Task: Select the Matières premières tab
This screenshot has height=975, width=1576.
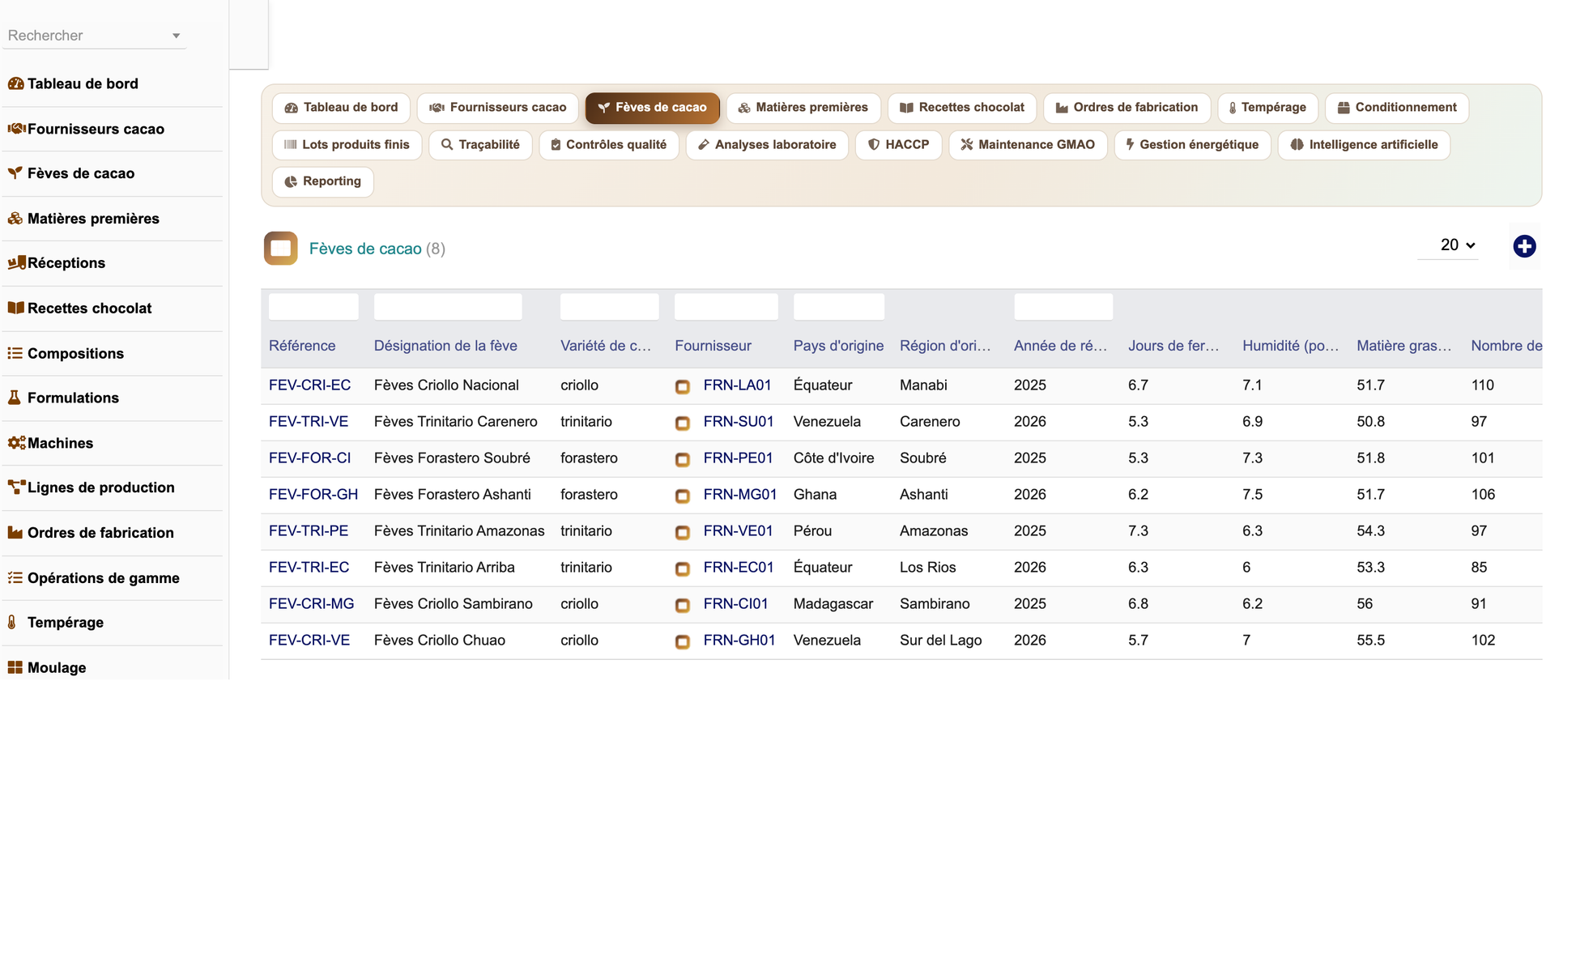Action: pyautogui.click(x=803, y=108)
